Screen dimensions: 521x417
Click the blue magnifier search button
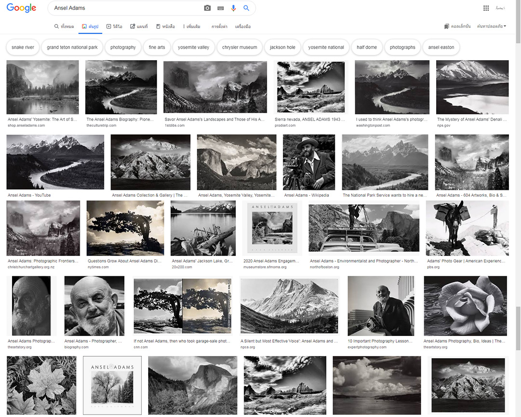tap(247, 8)
